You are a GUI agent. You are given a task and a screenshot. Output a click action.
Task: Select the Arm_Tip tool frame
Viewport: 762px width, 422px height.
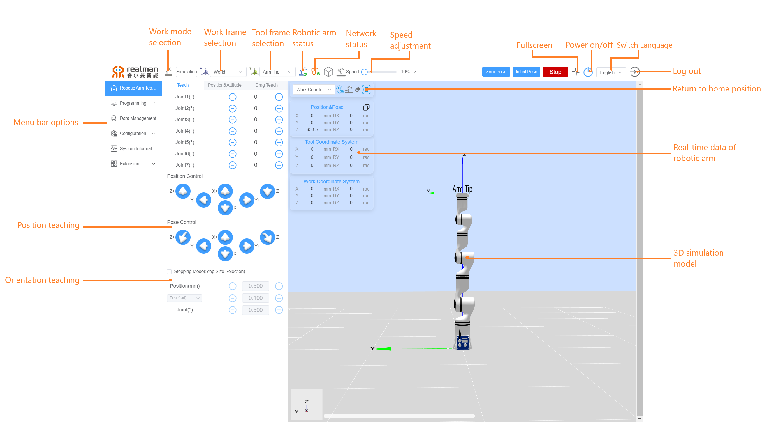(x=275, y=71)
